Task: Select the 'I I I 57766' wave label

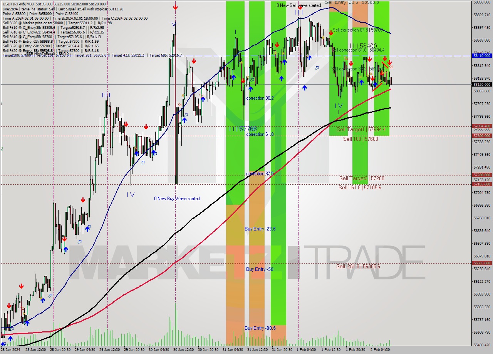Action: click(243, 129)
